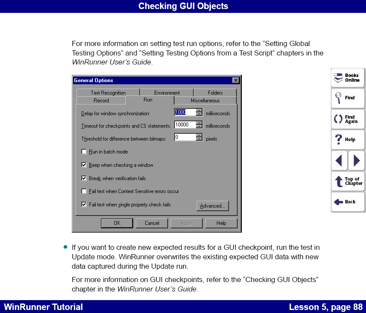
Task: Jump to Top of Chapter
Action: click(x=348, y=181)
